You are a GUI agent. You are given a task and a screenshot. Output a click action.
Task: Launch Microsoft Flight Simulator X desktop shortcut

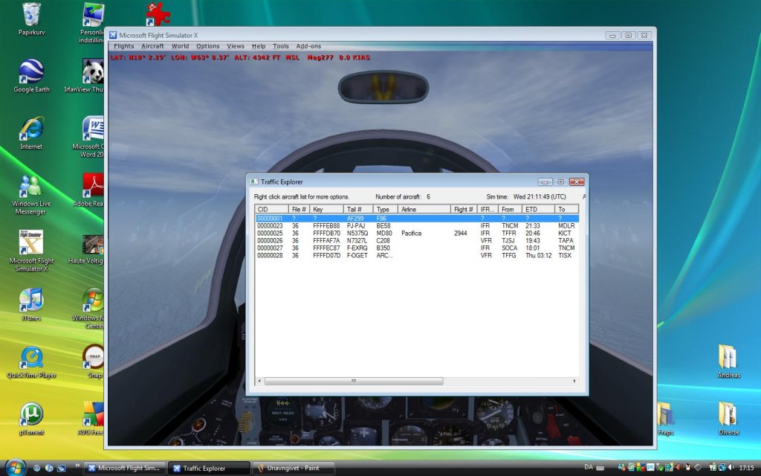coord(31,244)
